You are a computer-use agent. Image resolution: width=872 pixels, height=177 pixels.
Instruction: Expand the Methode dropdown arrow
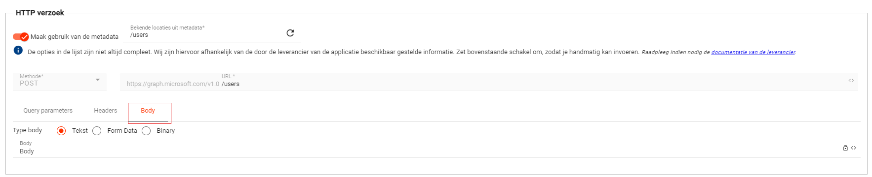[98, 80]
